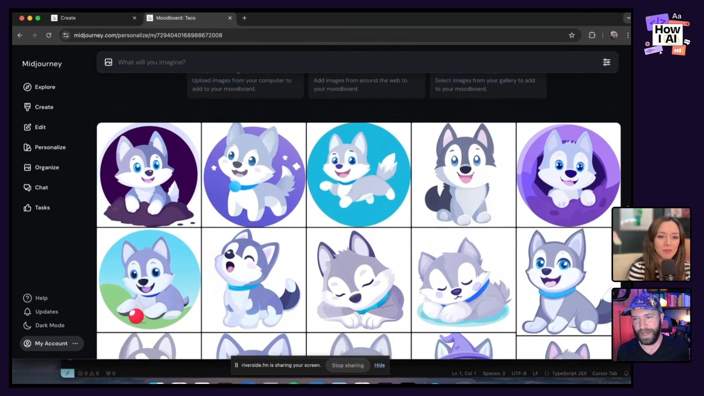Open Personalize in the sidebar
This screenshot has height=396, width=704.
[x=44, y=147]
